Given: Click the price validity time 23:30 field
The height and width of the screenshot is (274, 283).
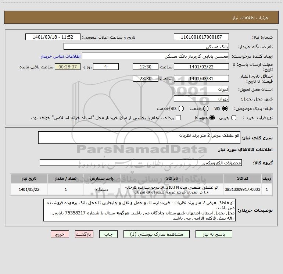Looking at the screenshot, I should coord(146,78).
